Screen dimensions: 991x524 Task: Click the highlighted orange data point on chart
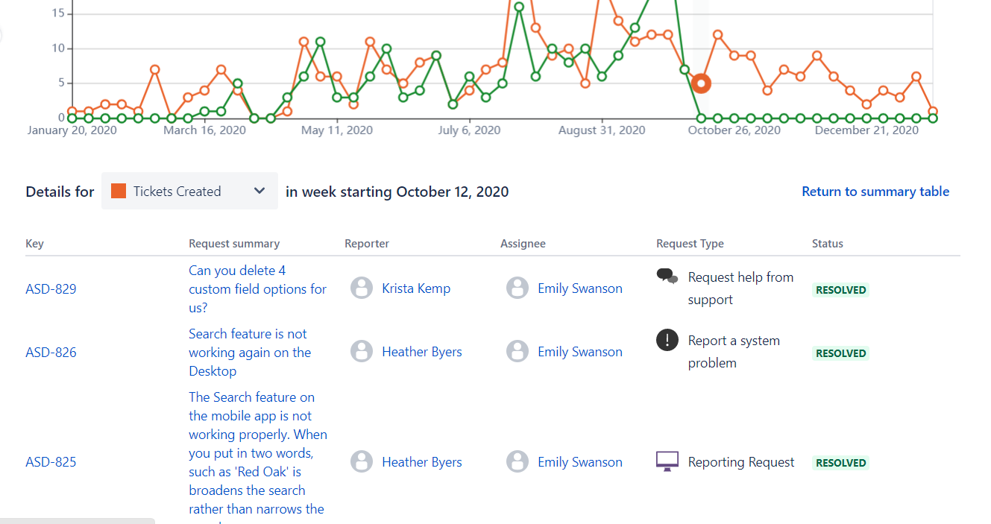(700, 83)
